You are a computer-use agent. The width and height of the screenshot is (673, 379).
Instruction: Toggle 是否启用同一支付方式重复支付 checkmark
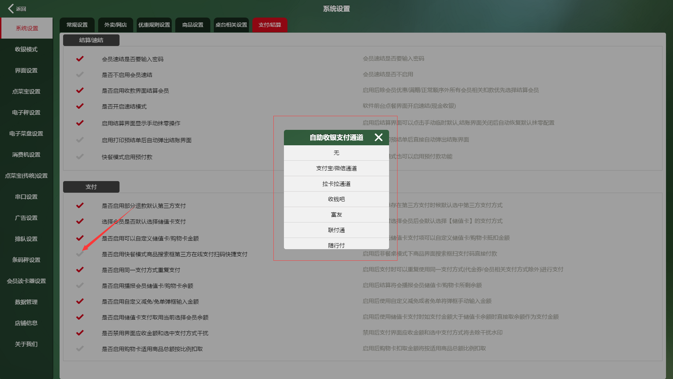[x=80, y=270]
